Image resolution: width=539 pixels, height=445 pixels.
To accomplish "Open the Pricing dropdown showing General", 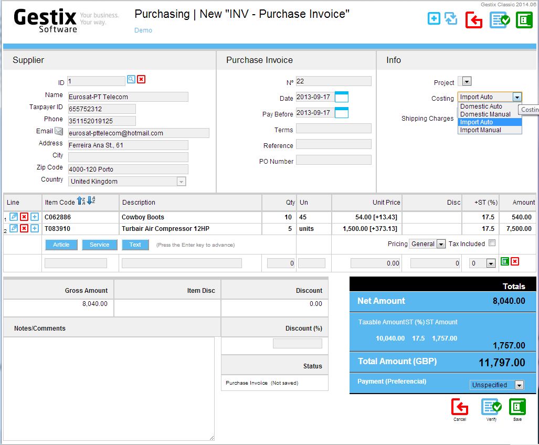I will (x=427, y=244).
